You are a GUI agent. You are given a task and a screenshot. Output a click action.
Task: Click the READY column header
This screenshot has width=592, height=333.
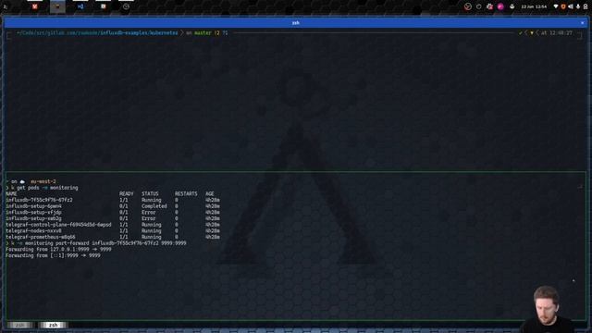click(127, 193)
